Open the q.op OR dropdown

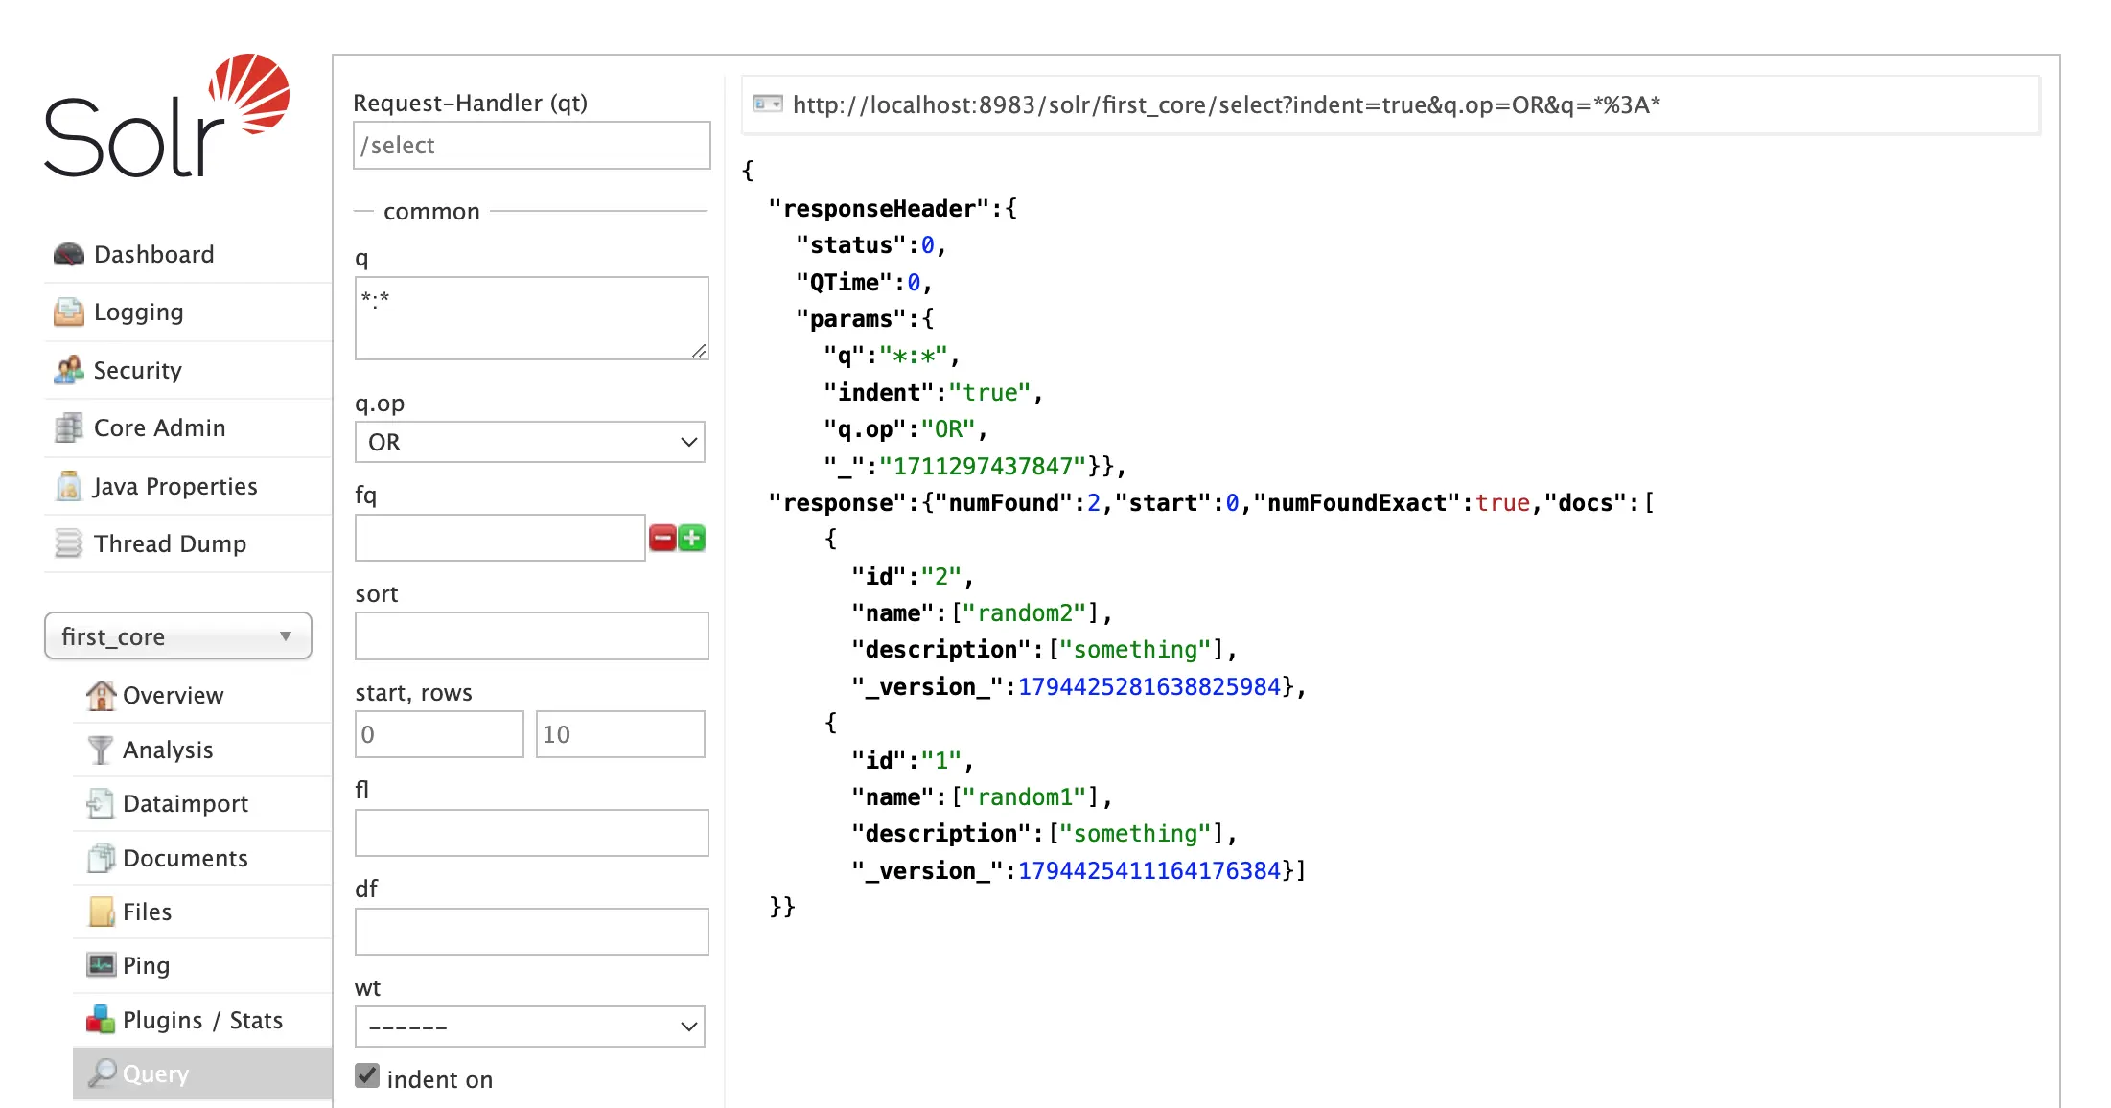click(530, 442)
